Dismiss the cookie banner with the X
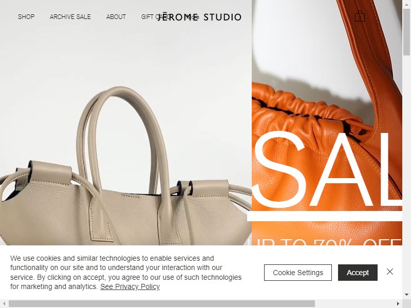The height and width of the screenshot is (308, 411). [x=390, y=272]
